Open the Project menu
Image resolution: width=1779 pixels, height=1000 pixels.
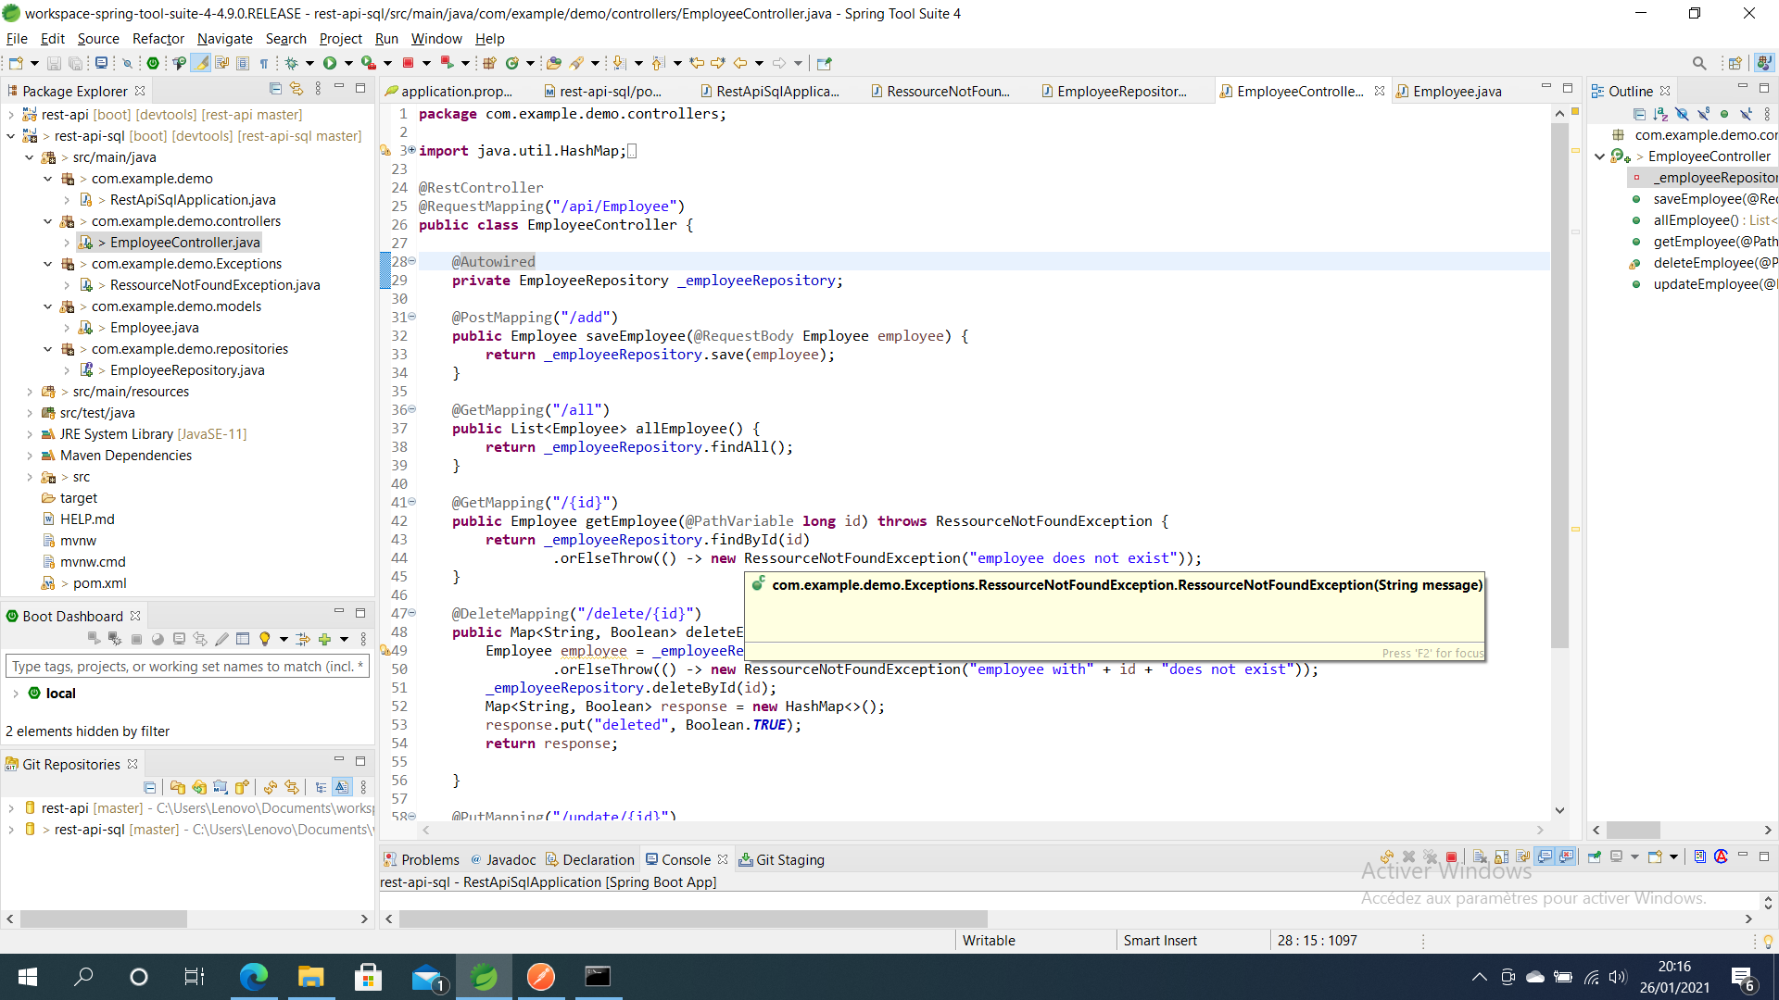(340, 38)
